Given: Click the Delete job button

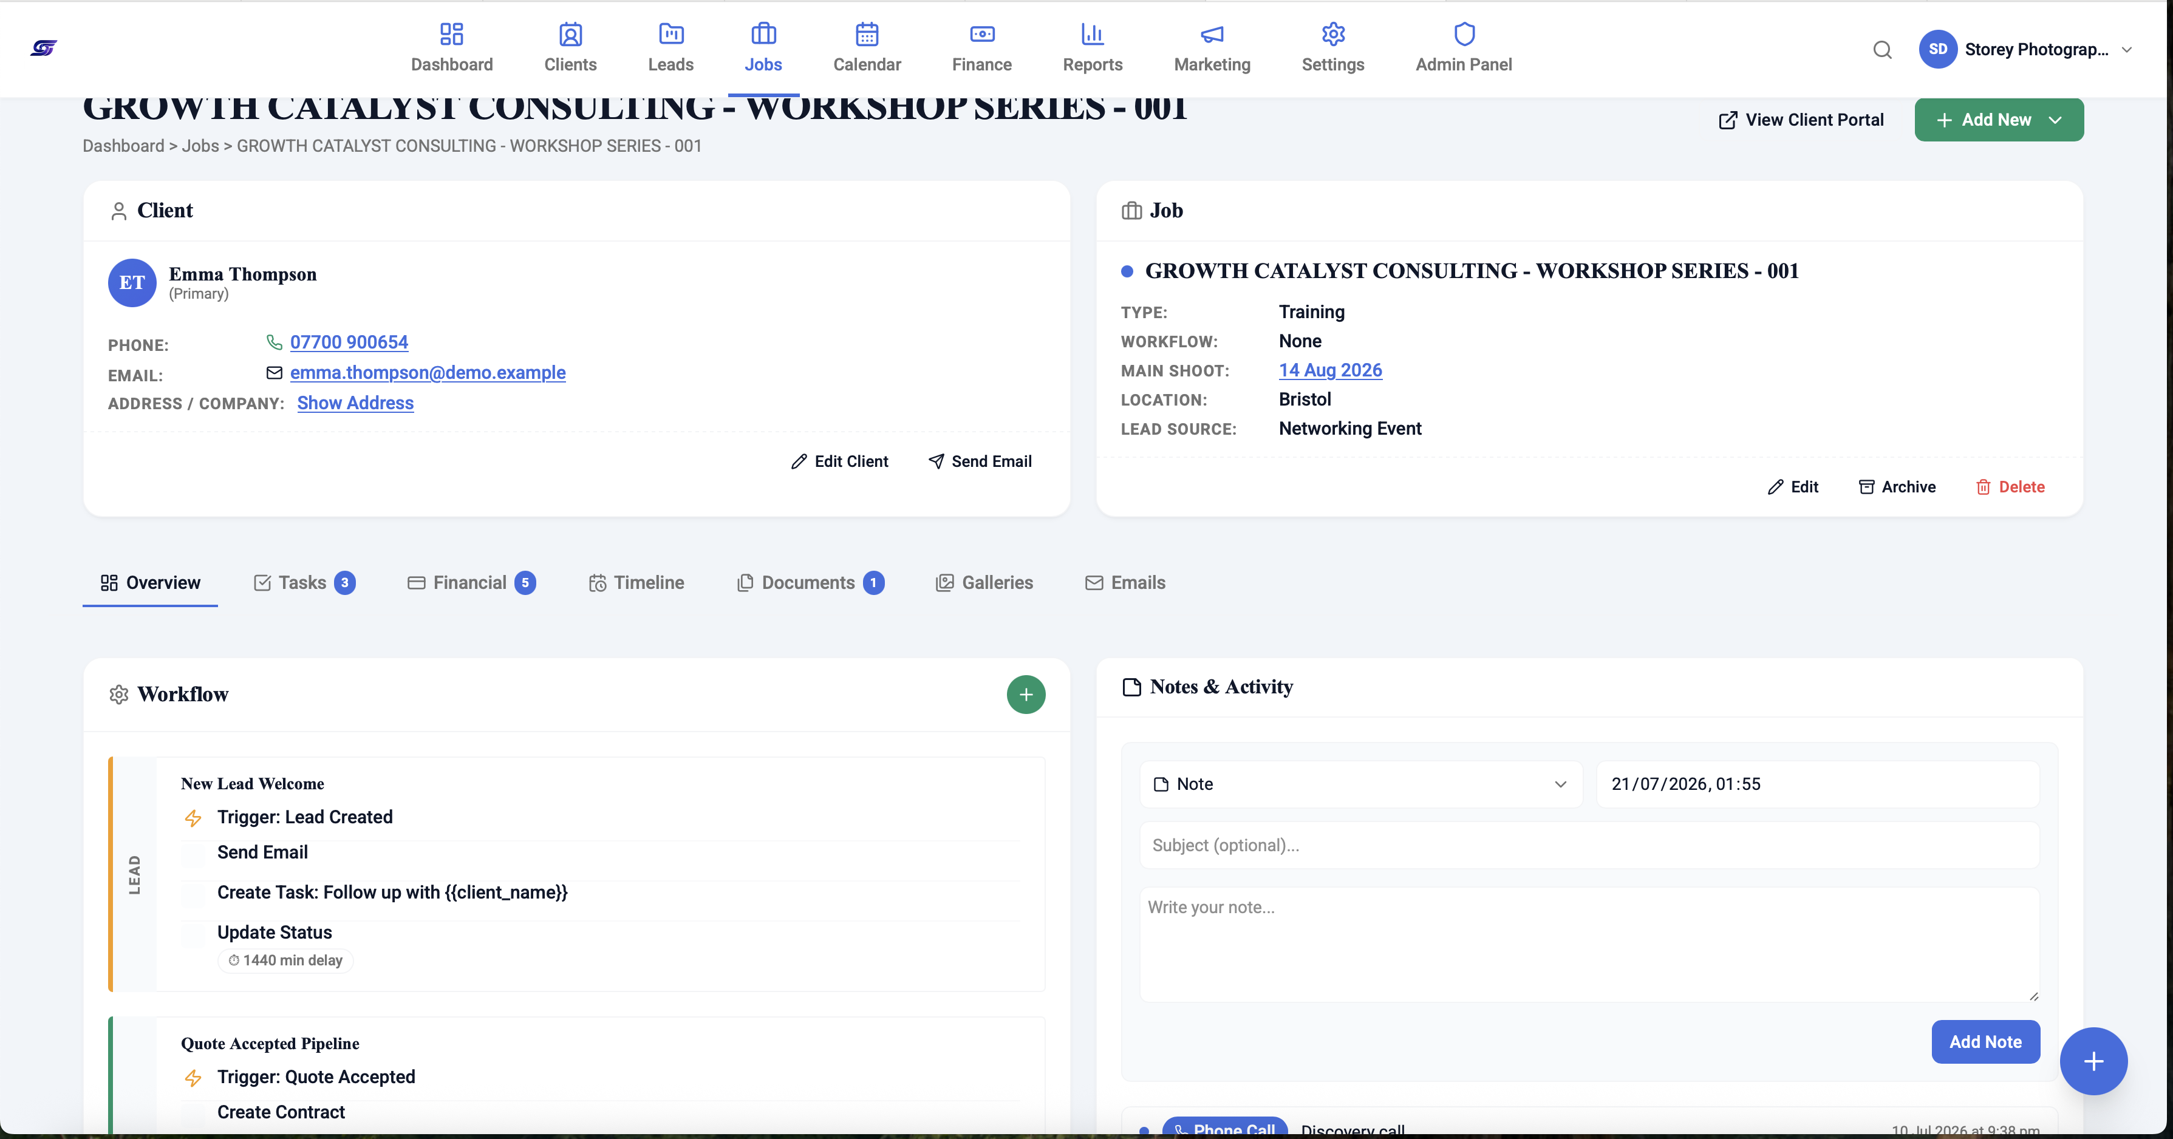Looking at the screenshot, I should (2010, 488).
